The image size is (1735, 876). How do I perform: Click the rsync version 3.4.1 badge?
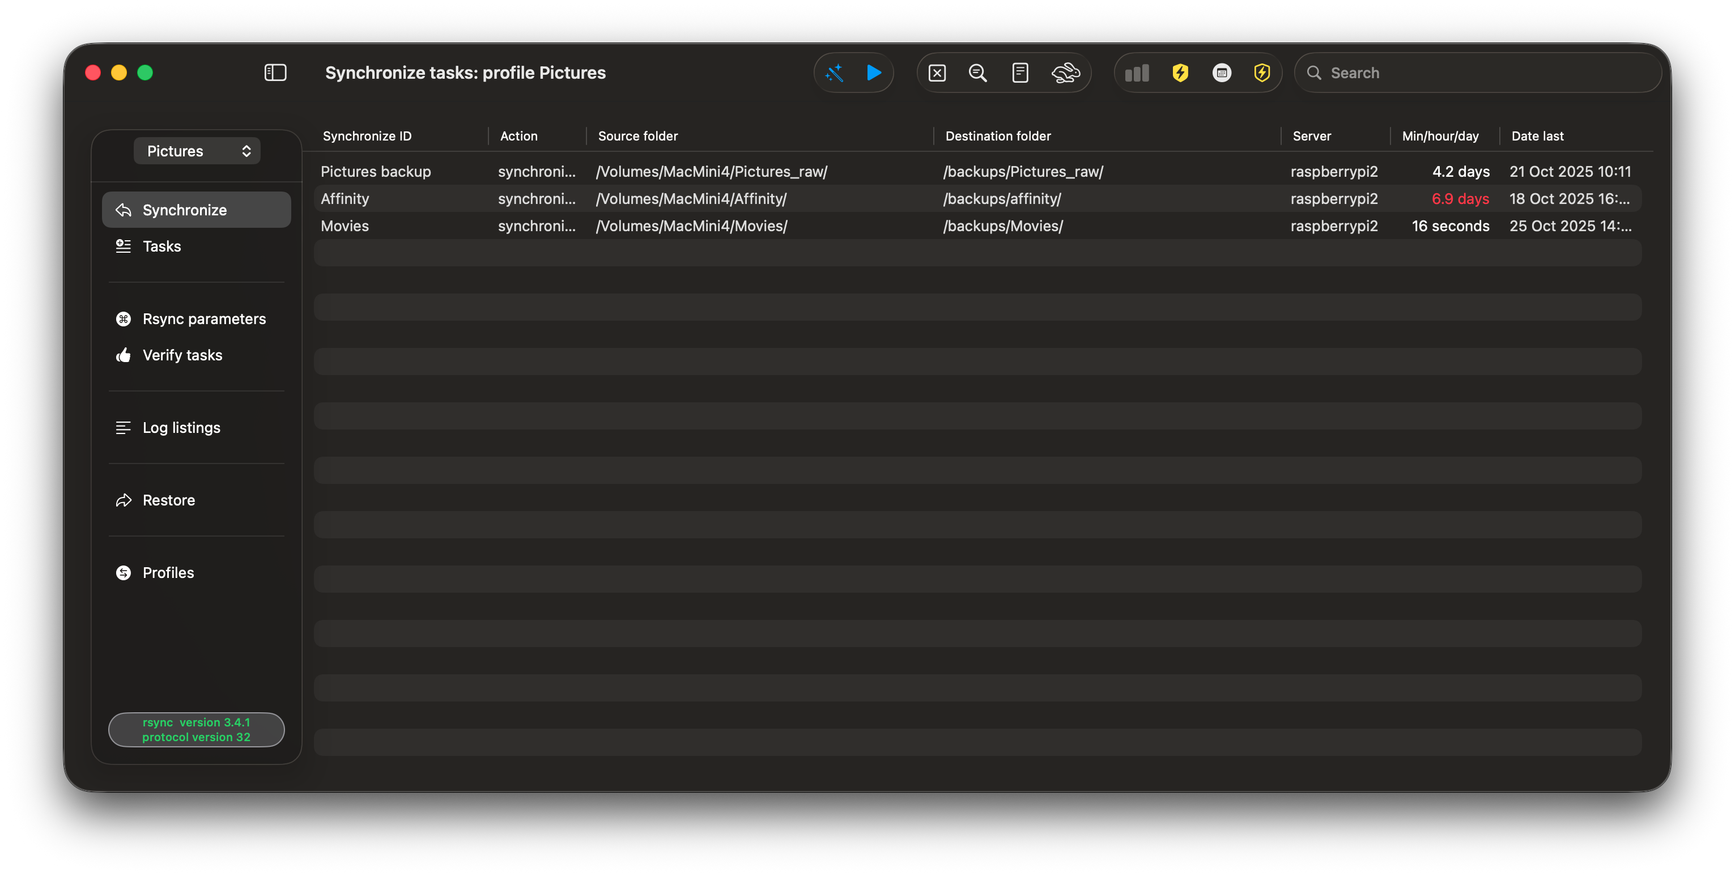click(x=196, y=730)
